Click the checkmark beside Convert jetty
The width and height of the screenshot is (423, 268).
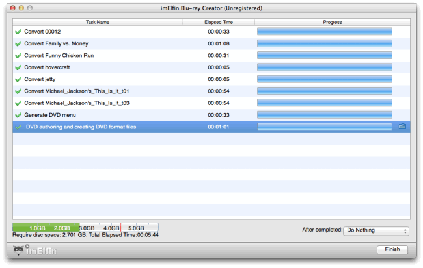18,79
